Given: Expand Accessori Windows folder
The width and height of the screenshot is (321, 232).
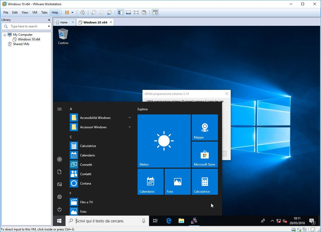Looking at the screenshot, I should [x=101, y=127].
